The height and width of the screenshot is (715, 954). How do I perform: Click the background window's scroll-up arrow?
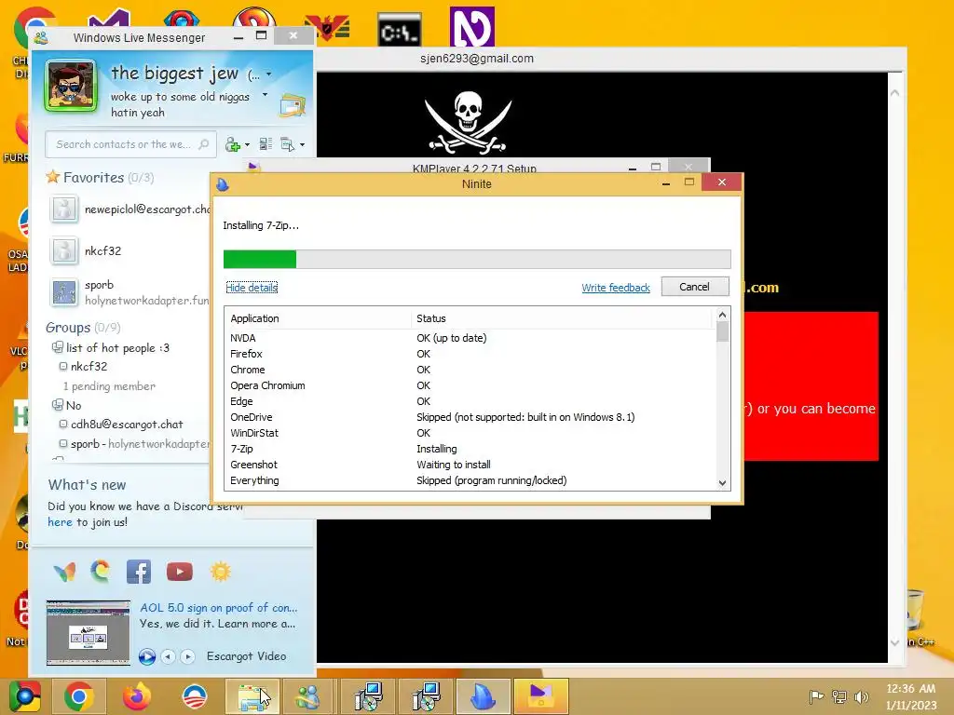[x=895, y=93]
